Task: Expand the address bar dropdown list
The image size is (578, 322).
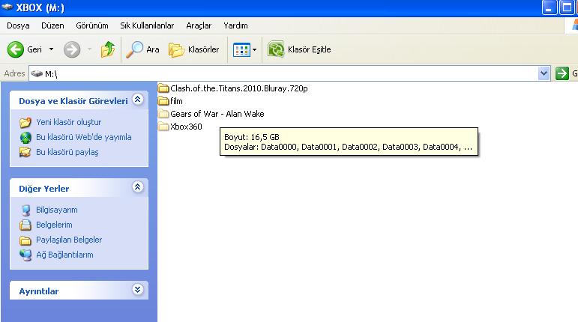Action: point(544,73)
